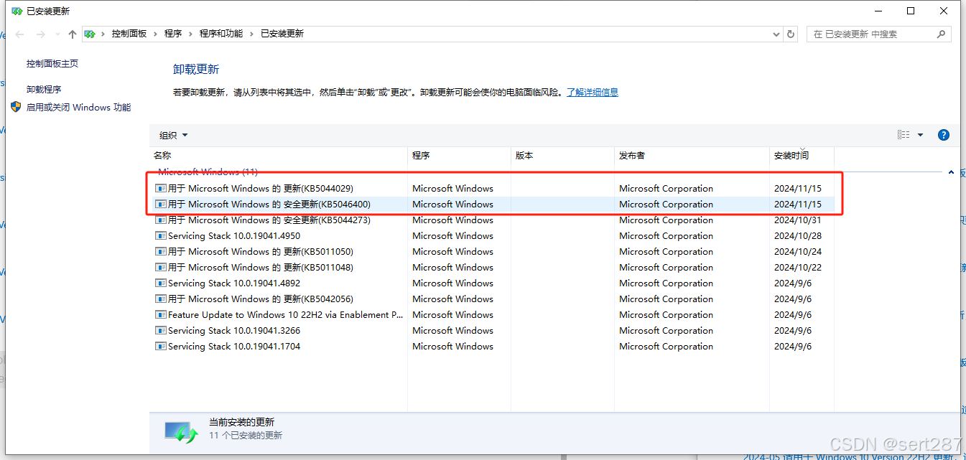
Task: Click the icon of KB5046400 update
Action: 161,205
